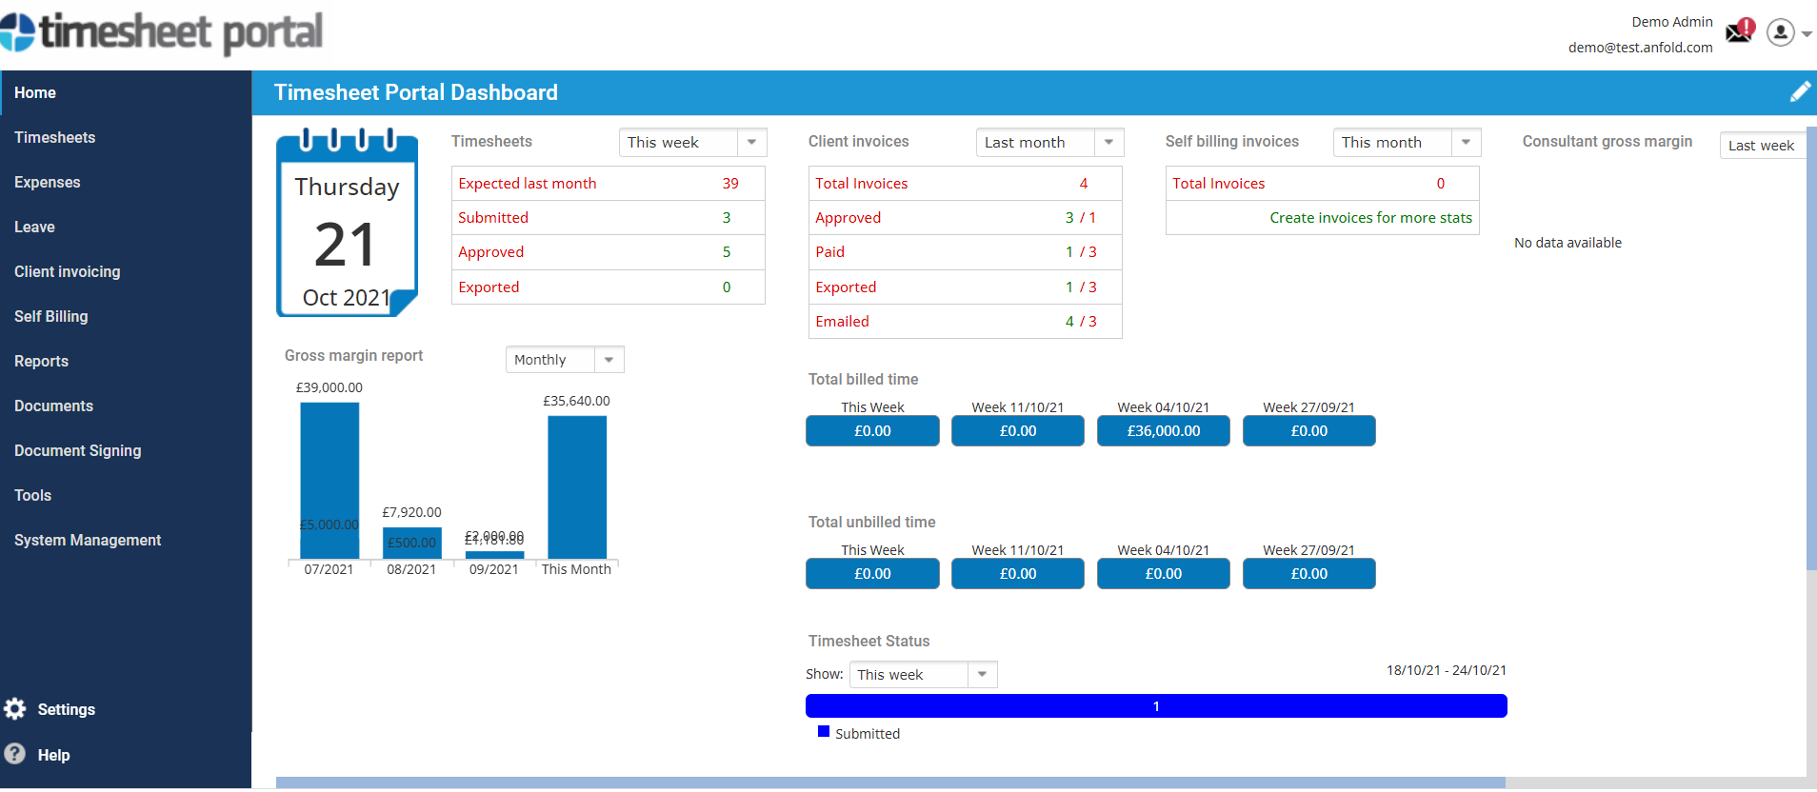The width and height of the screenshot is (1817, 792).
Task: Click the No data available message
Action: (x=1567, y=243)
